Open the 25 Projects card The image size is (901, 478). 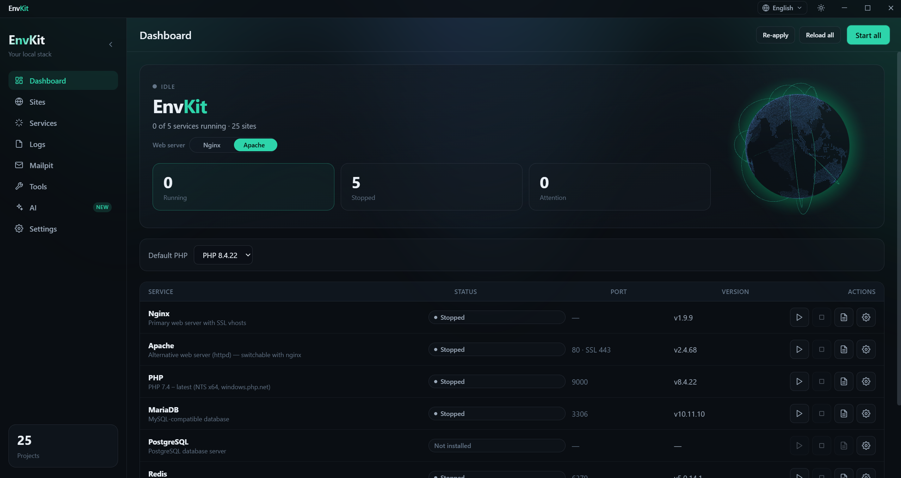(x=63, y=446)
